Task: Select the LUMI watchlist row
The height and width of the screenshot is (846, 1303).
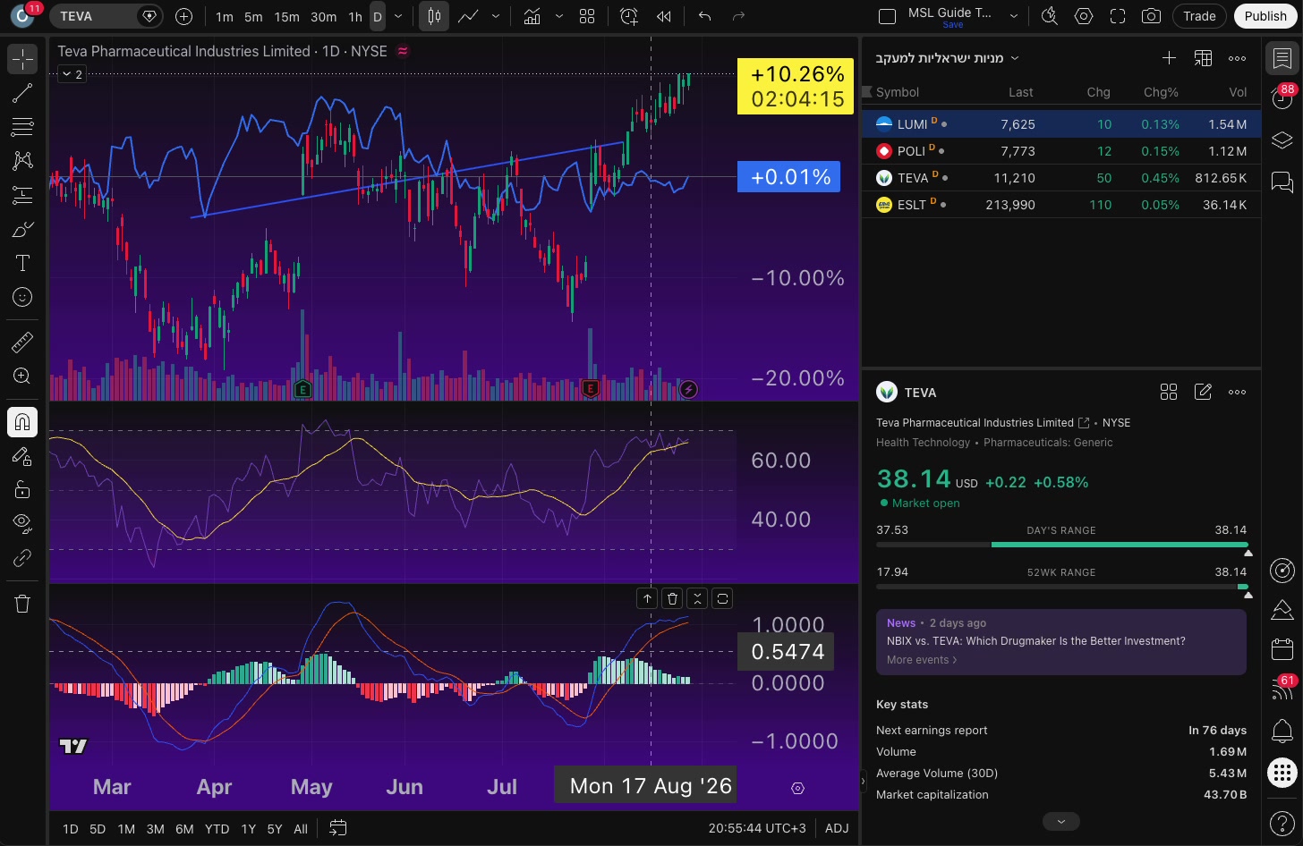Action: tap(1061, 124)
